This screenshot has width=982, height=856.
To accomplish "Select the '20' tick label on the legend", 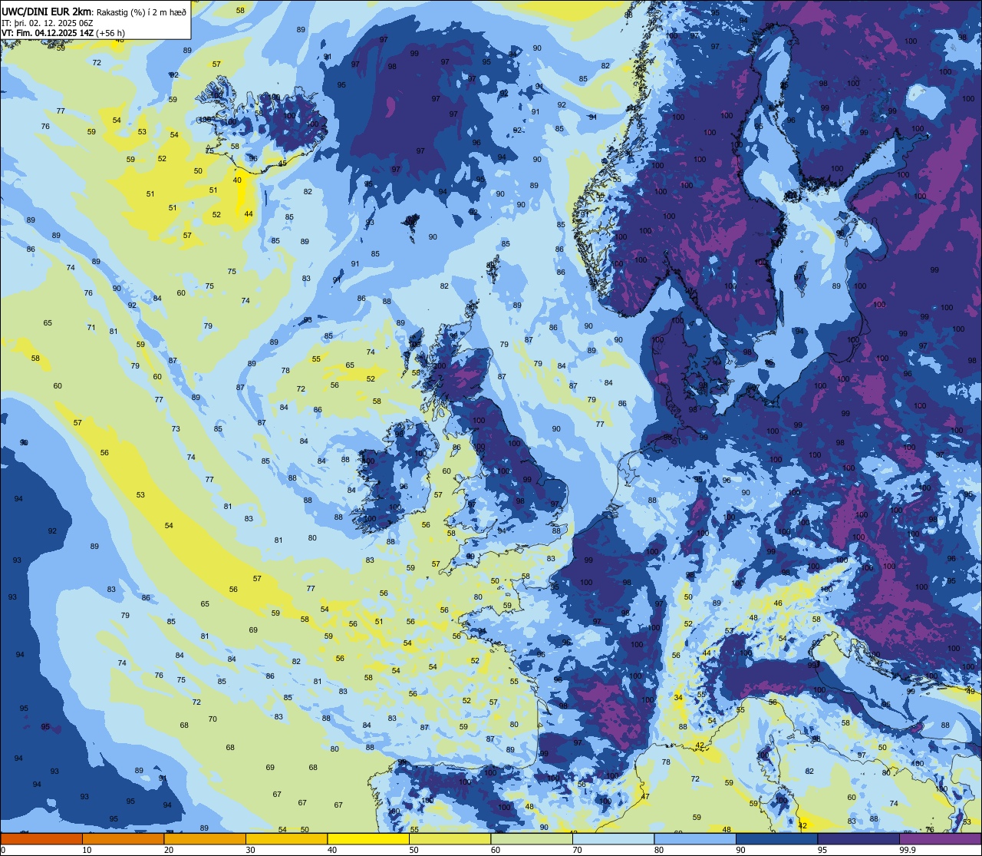I will [169, 850].
